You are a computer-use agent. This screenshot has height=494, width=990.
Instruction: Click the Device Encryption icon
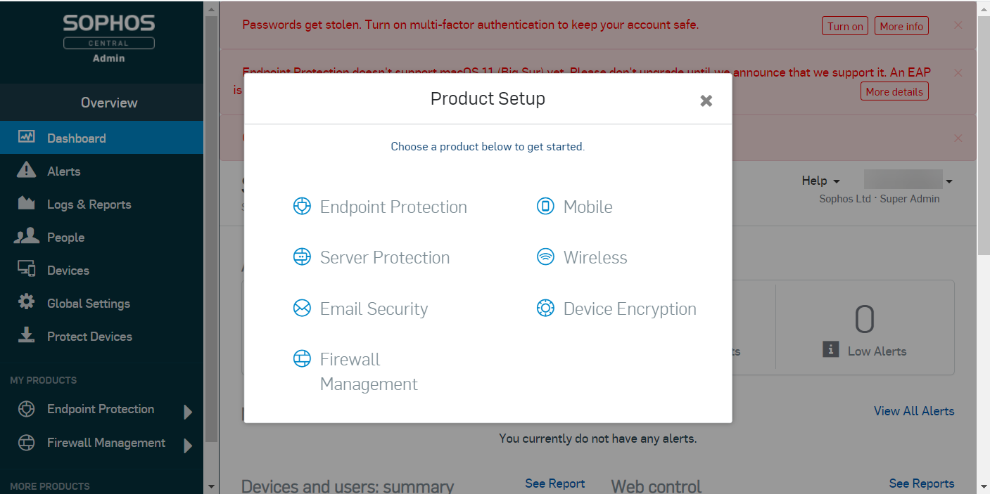point(545,308)
